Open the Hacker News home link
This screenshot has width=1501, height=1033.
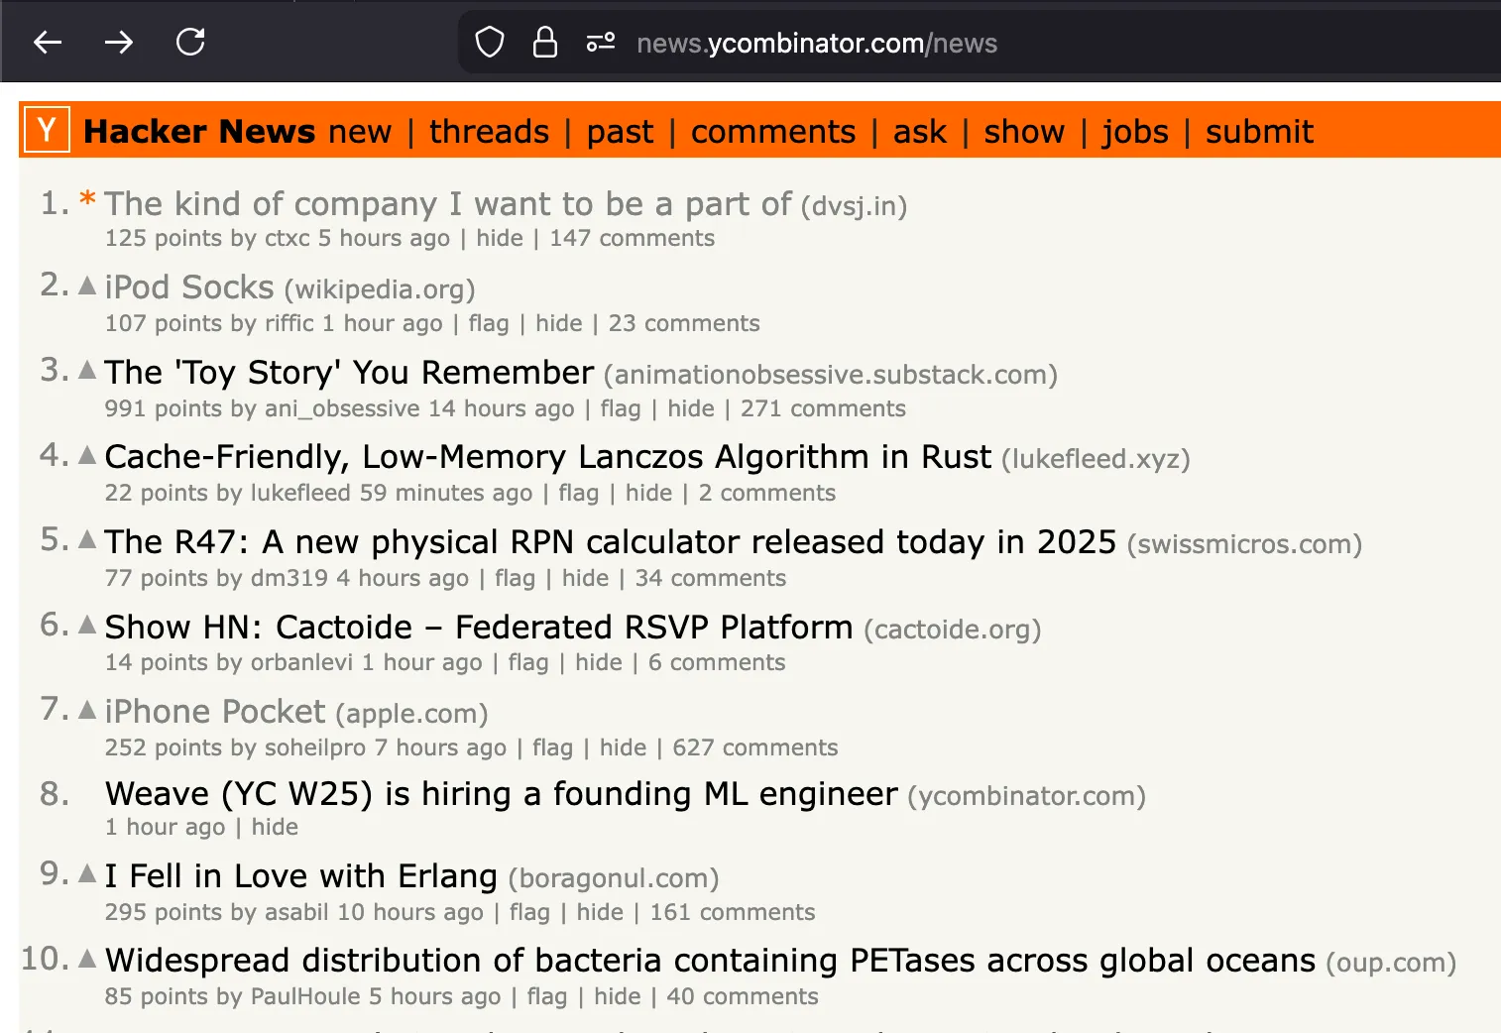click(x=199, y=131)
